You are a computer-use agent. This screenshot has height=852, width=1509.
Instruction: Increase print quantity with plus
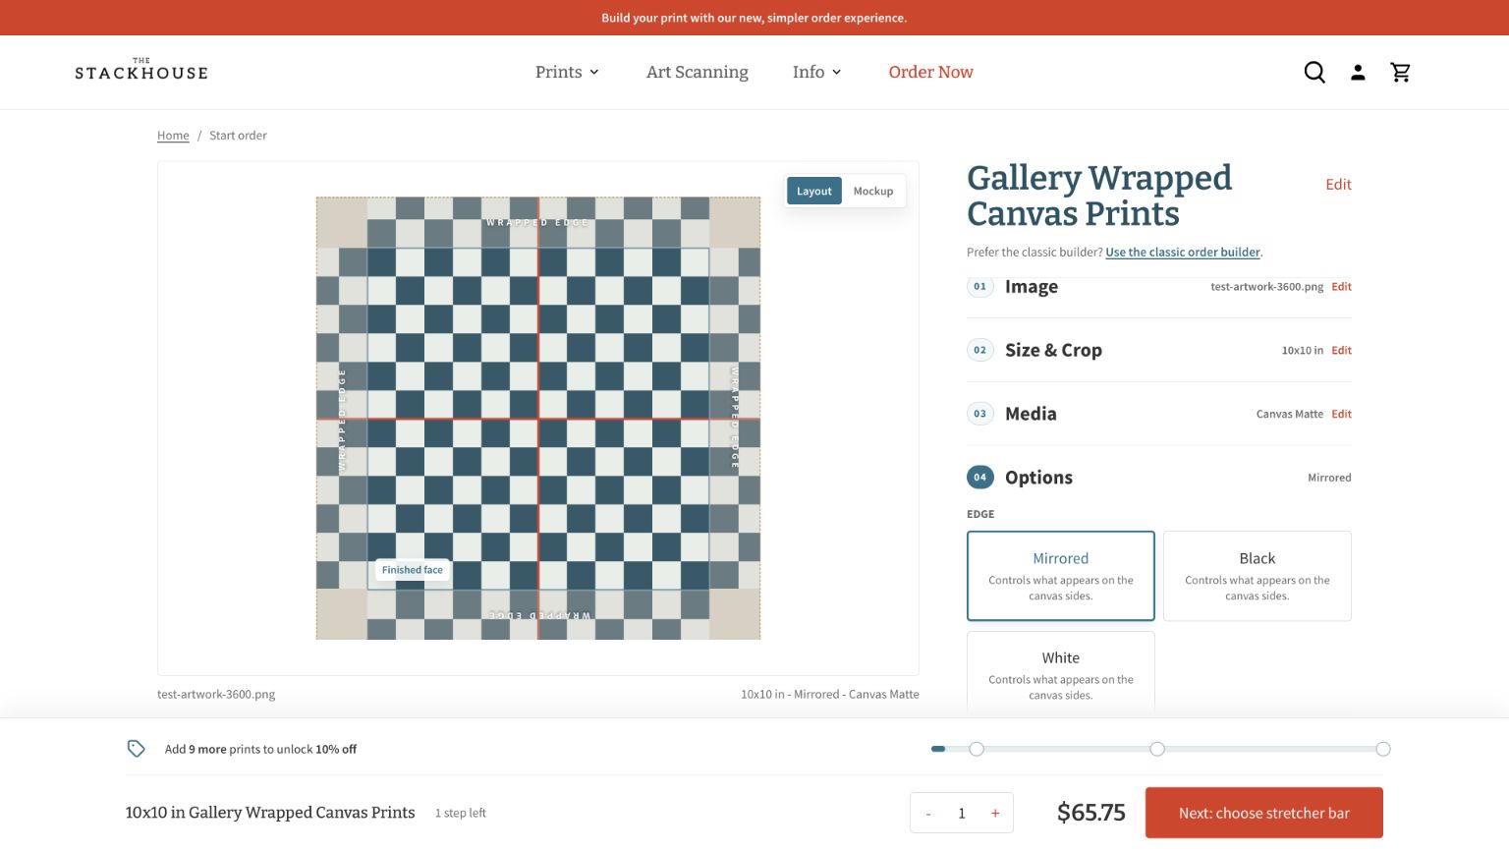pos(995,813)
